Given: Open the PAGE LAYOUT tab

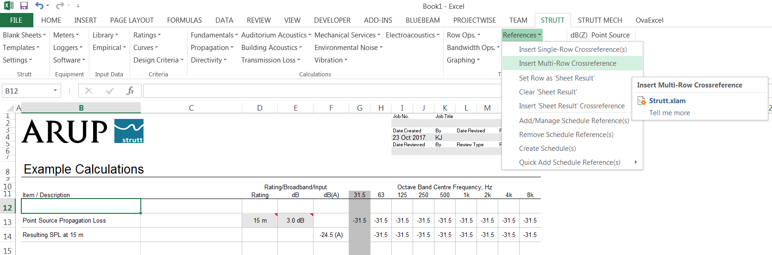Looking at the screenshot, I should [132, 20].
